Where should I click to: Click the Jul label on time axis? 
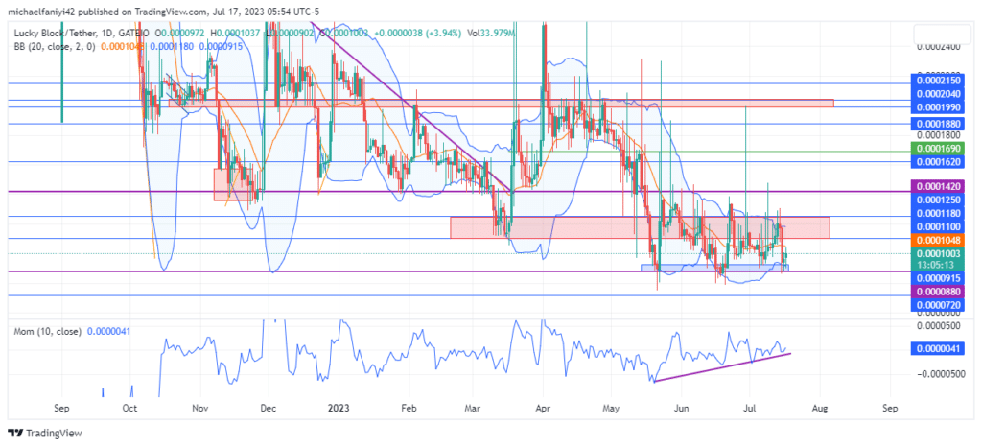tap(749, 408)
